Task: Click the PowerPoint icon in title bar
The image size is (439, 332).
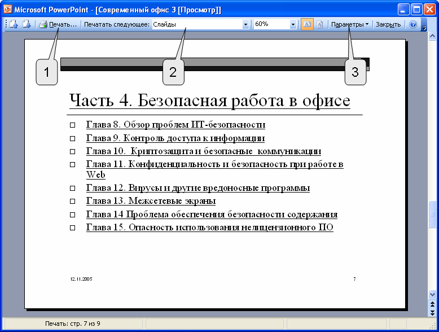Action: pyautogui.click(x=7, y=9)
